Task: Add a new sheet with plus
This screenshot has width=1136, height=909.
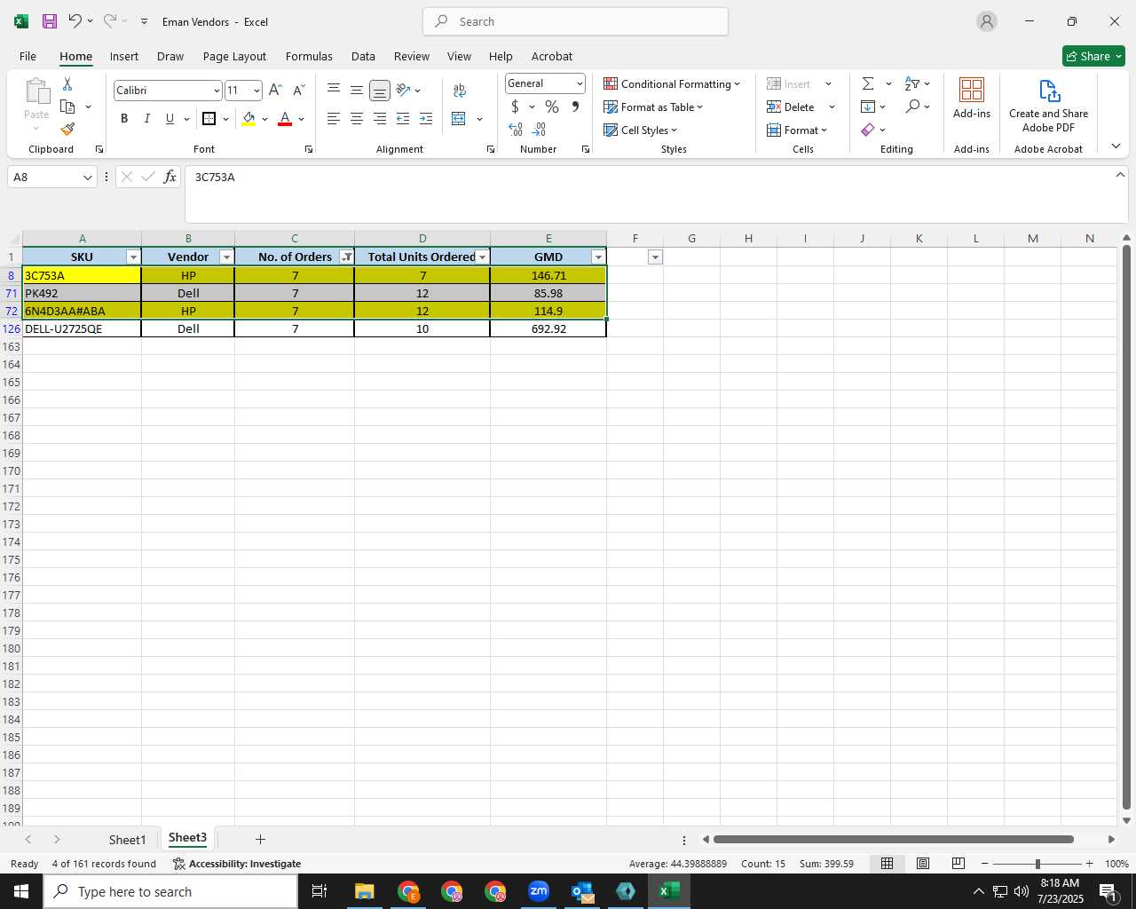Action: click(260, 839)
